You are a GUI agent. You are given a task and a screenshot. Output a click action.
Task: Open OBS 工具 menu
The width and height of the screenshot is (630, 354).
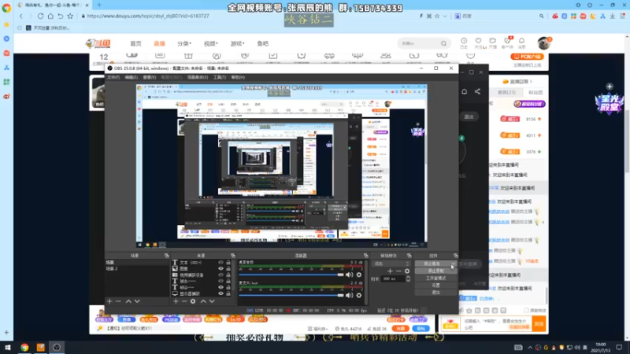220,77
